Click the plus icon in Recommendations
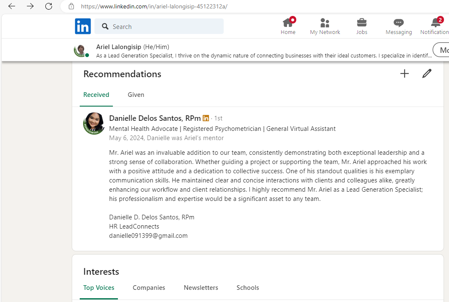The width and height of the screenshot is (449, 302). point(405,74)
